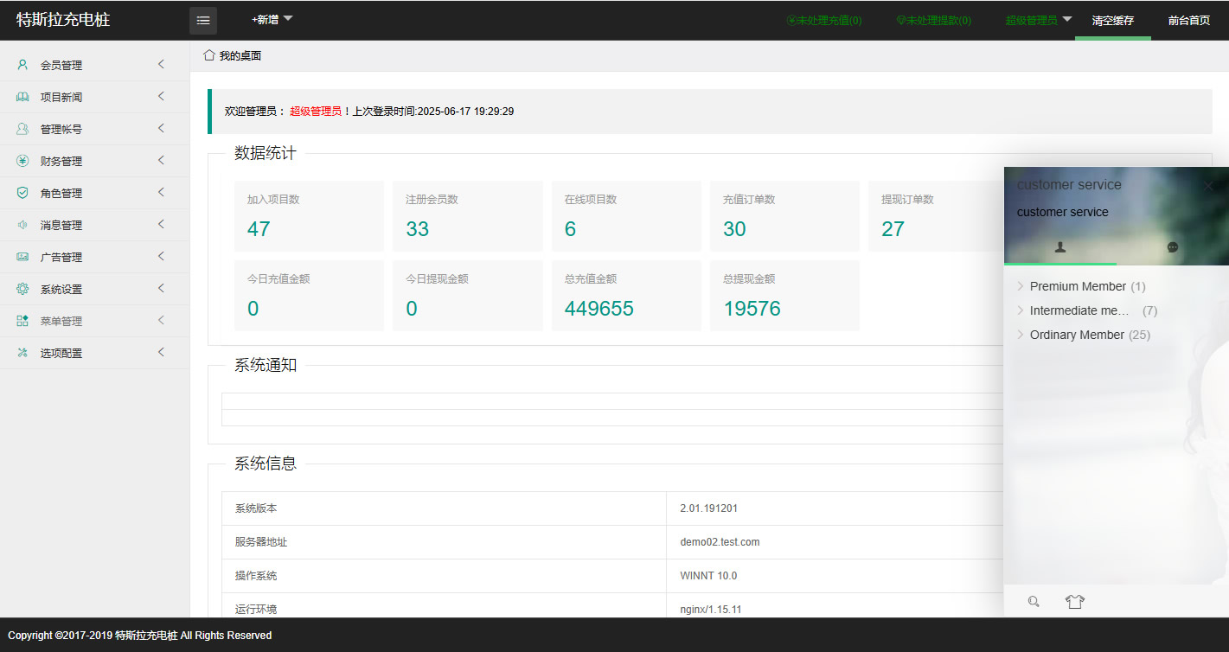
Task: Click the 选项配置 tools icon
Action: (x=22, y=353)
